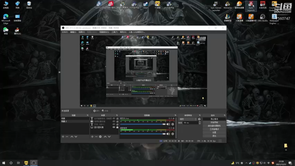
Task: Mute the desktop audio speaker icon
Action: [168, 134]
